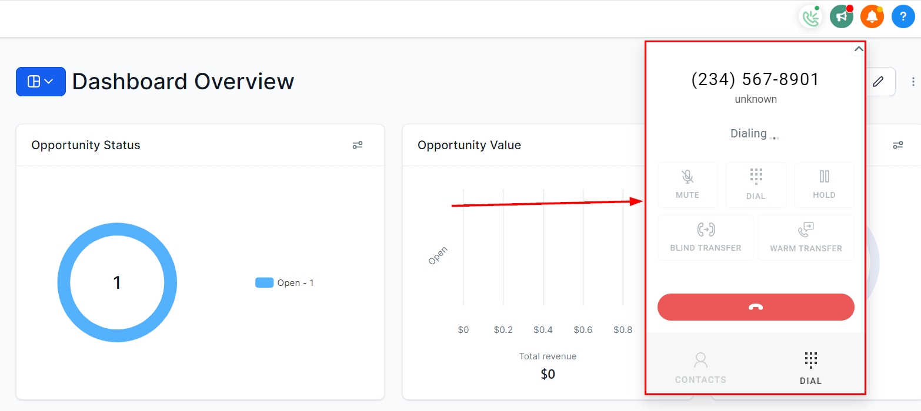The width and height of the screenshot is (921, 411).
Task: Open the orange notifications bell
Action: (x=872, y=17)
